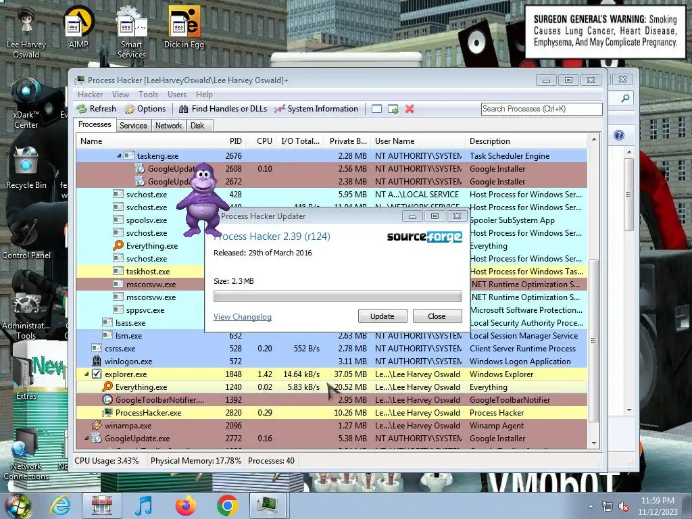This screenshot has width=692, height=519.
Task: Collapse the taskeng.exe tree node
Action: click(119, 156)
